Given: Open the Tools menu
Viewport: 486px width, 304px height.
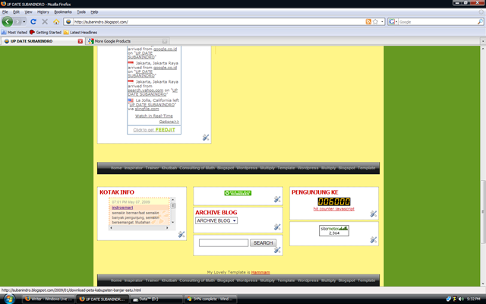Looking at the screenshot, I should pyautogui.click(x=81, y=12).
